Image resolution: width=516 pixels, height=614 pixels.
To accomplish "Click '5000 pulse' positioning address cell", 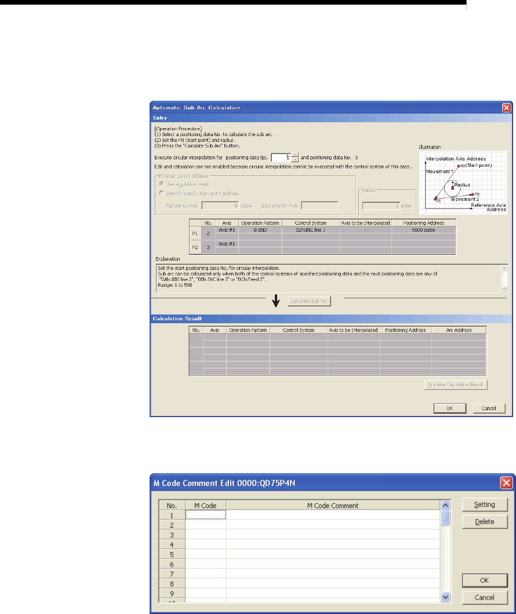I will click(x=424, y=231).
